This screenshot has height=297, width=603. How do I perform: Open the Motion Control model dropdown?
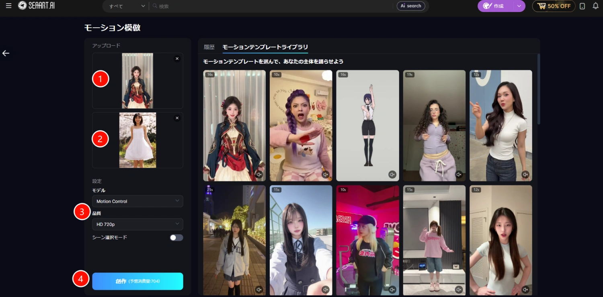point(137,201)
